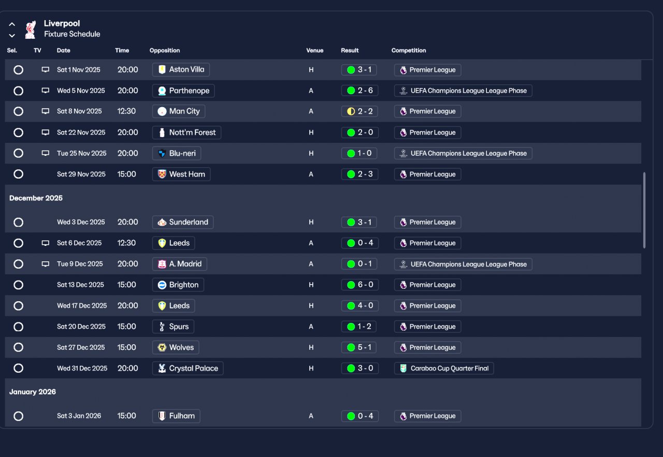This screenshot has width=663, height=457.
Task: Click the Sunderland club badge
Action: [162, 222]
